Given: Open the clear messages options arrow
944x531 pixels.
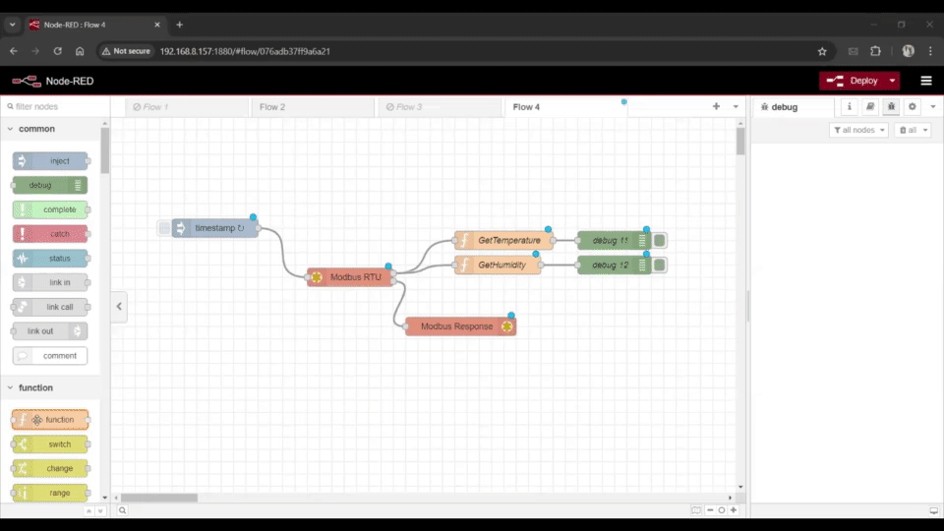Looking at the screenshot, I should pos(925,130).
